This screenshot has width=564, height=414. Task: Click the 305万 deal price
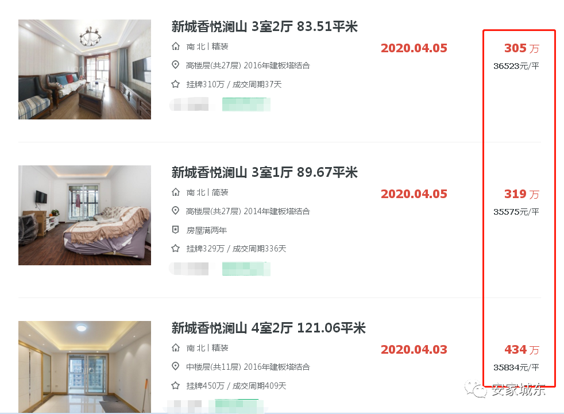tap(521, 48)
